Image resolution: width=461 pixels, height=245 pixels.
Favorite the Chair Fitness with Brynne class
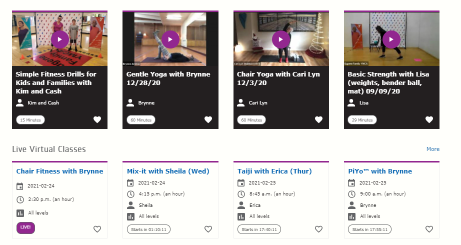(97, 229)
